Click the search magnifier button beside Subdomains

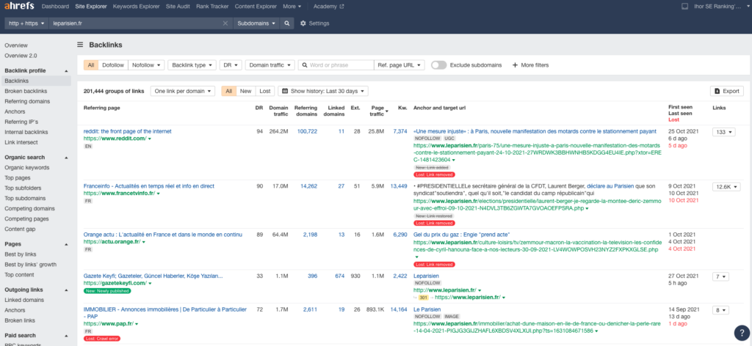pos(287,23)
